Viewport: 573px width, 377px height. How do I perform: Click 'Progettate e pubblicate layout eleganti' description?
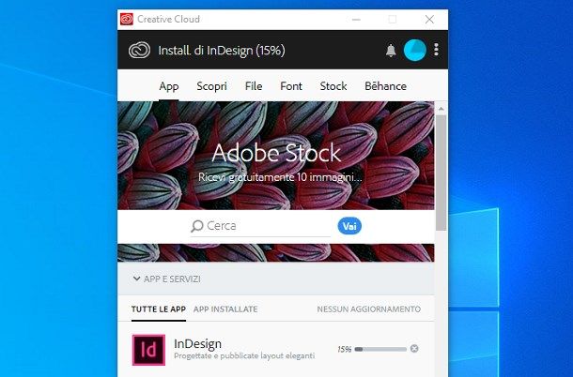pyautogui.click(x=244, y=355)
